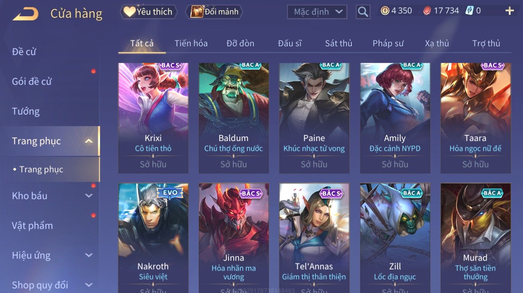
Task: Open Yêu thích heart favorites
Action: [x=149, y=12]
